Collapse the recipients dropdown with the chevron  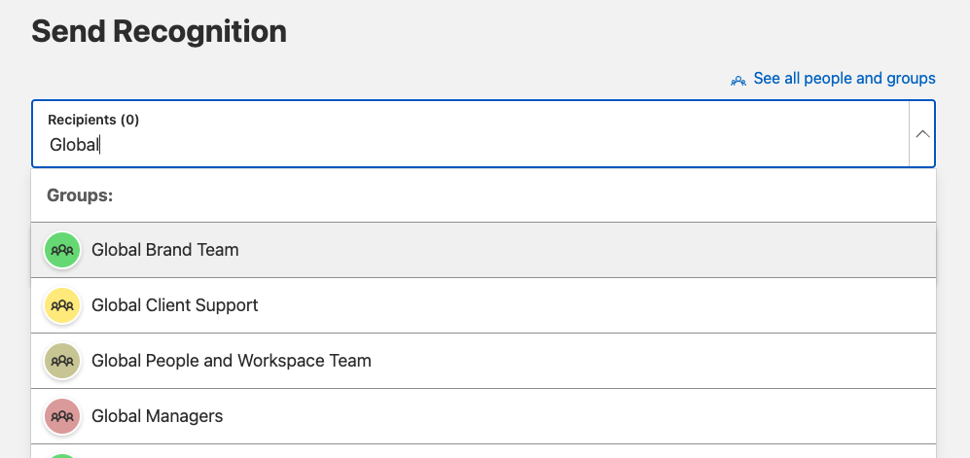click(x=922, y=133)
